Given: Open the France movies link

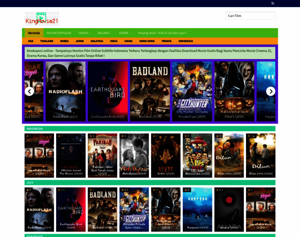Looking at the screenshot, I should 167,41.
